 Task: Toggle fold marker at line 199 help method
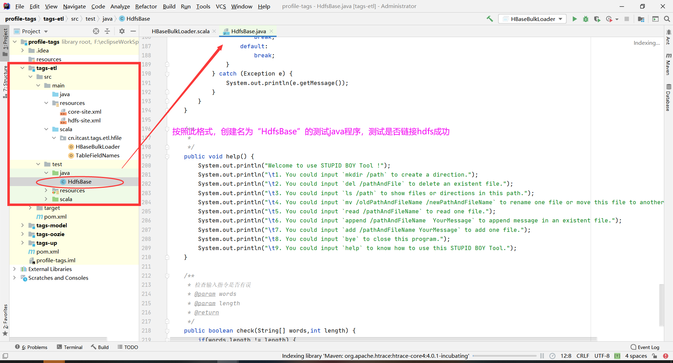click(167, 156)
